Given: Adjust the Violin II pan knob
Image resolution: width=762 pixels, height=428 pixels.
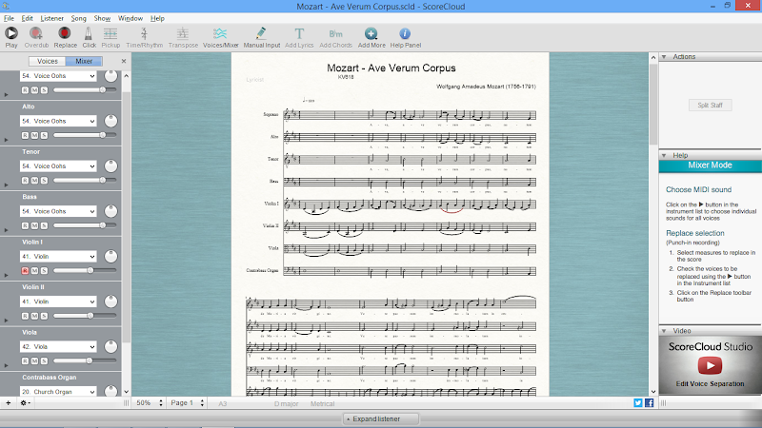Looking at the screenshot, I should pos(110,302).
